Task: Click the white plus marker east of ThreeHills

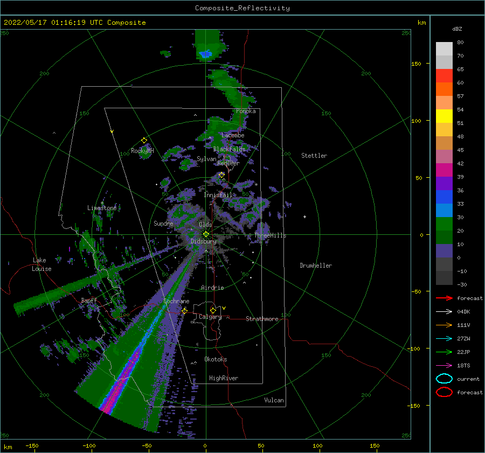Action: [304, 217]
